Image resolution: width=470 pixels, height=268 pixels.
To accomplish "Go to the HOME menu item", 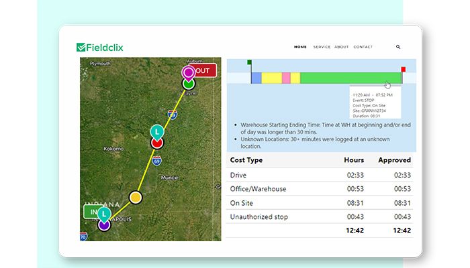I will [x=300, y=47].
